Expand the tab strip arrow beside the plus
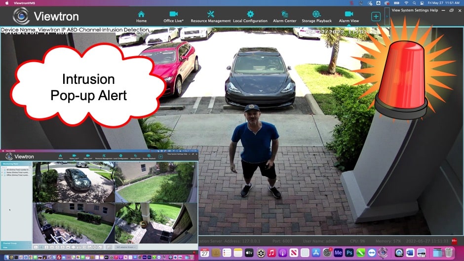Image resolution: width=464 pixels, height=261 pixels. click(x=387, y=17)
